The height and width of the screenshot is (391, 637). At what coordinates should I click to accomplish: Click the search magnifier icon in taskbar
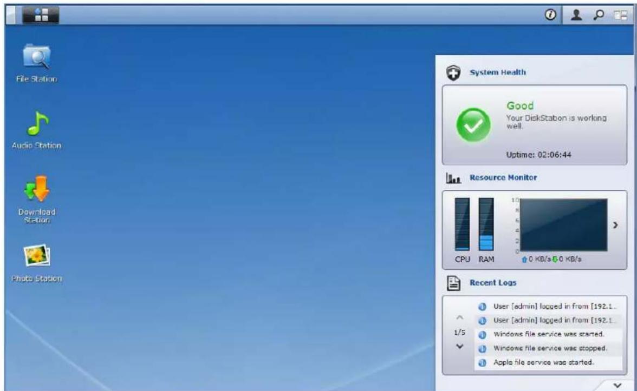(599, 15)
